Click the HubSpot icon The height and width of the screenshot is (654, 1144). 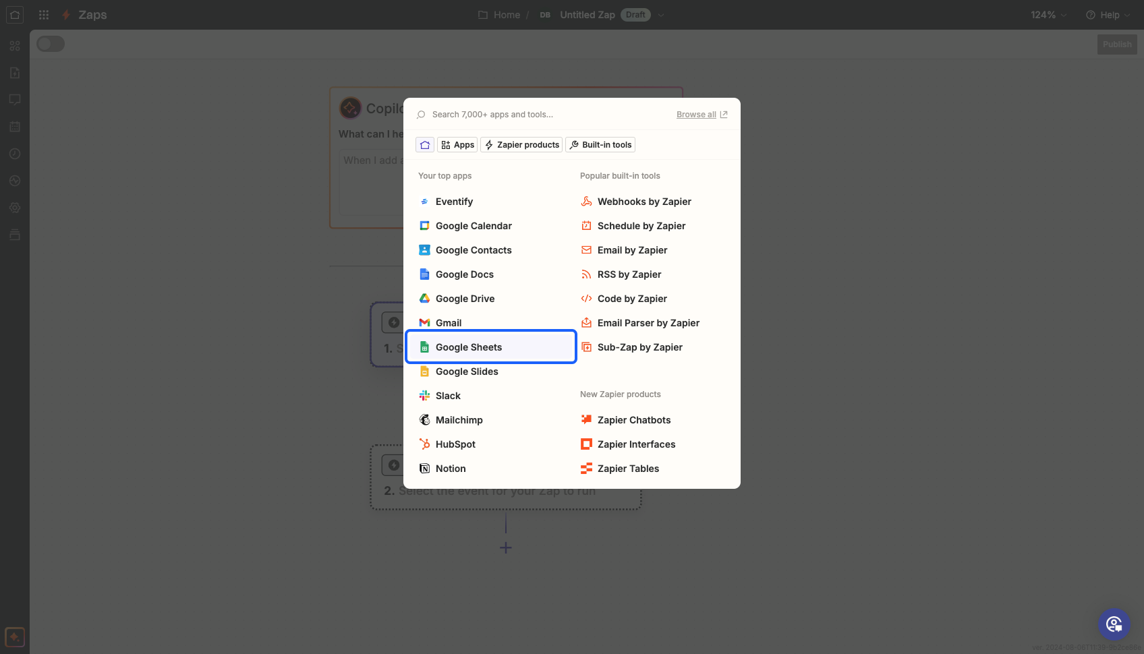click(424, 444)
